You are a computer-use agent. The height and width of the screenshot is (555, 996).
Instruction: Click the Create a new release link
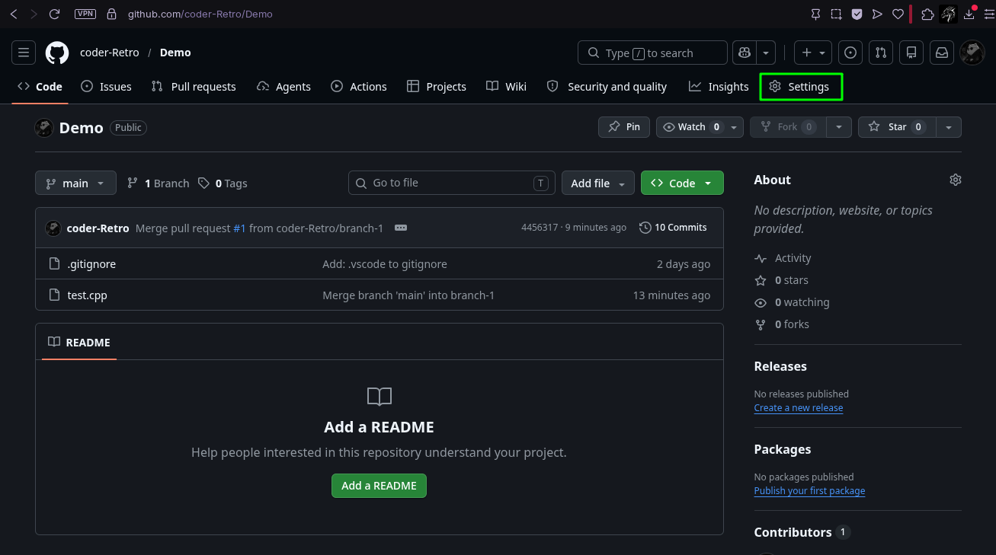pos(799,408)
